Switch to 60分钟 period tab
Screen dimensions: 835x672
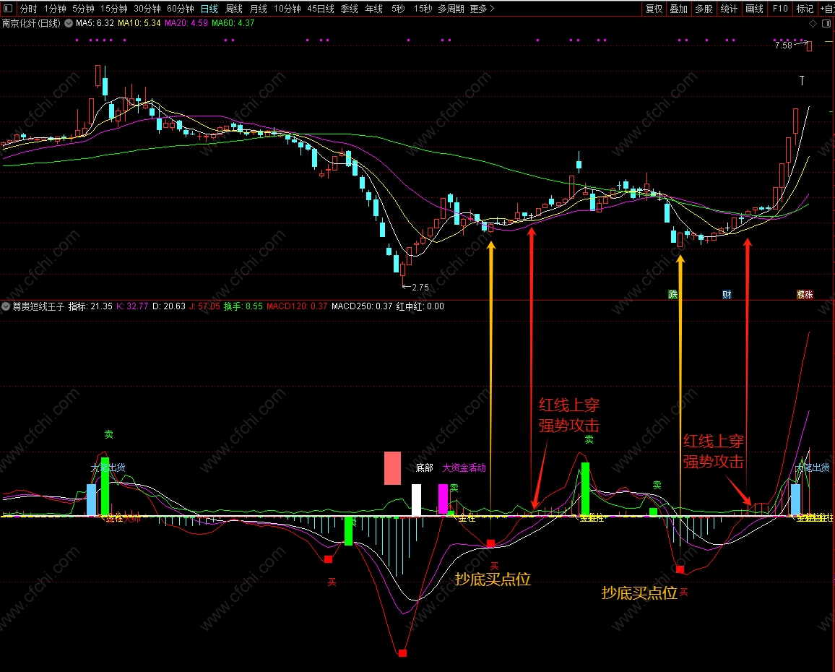(x=181, y=9)
